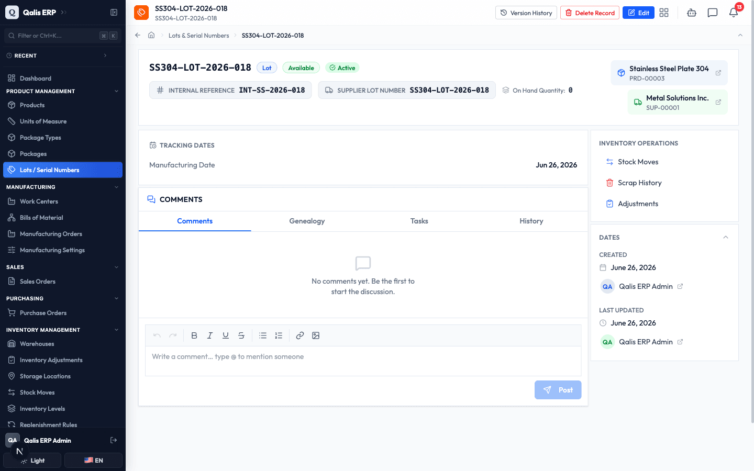This screenshot has height=471, width=754.
Task: Toggle bold formatting in comment editor
Action: pyautogui.click(x=194, y=335)
